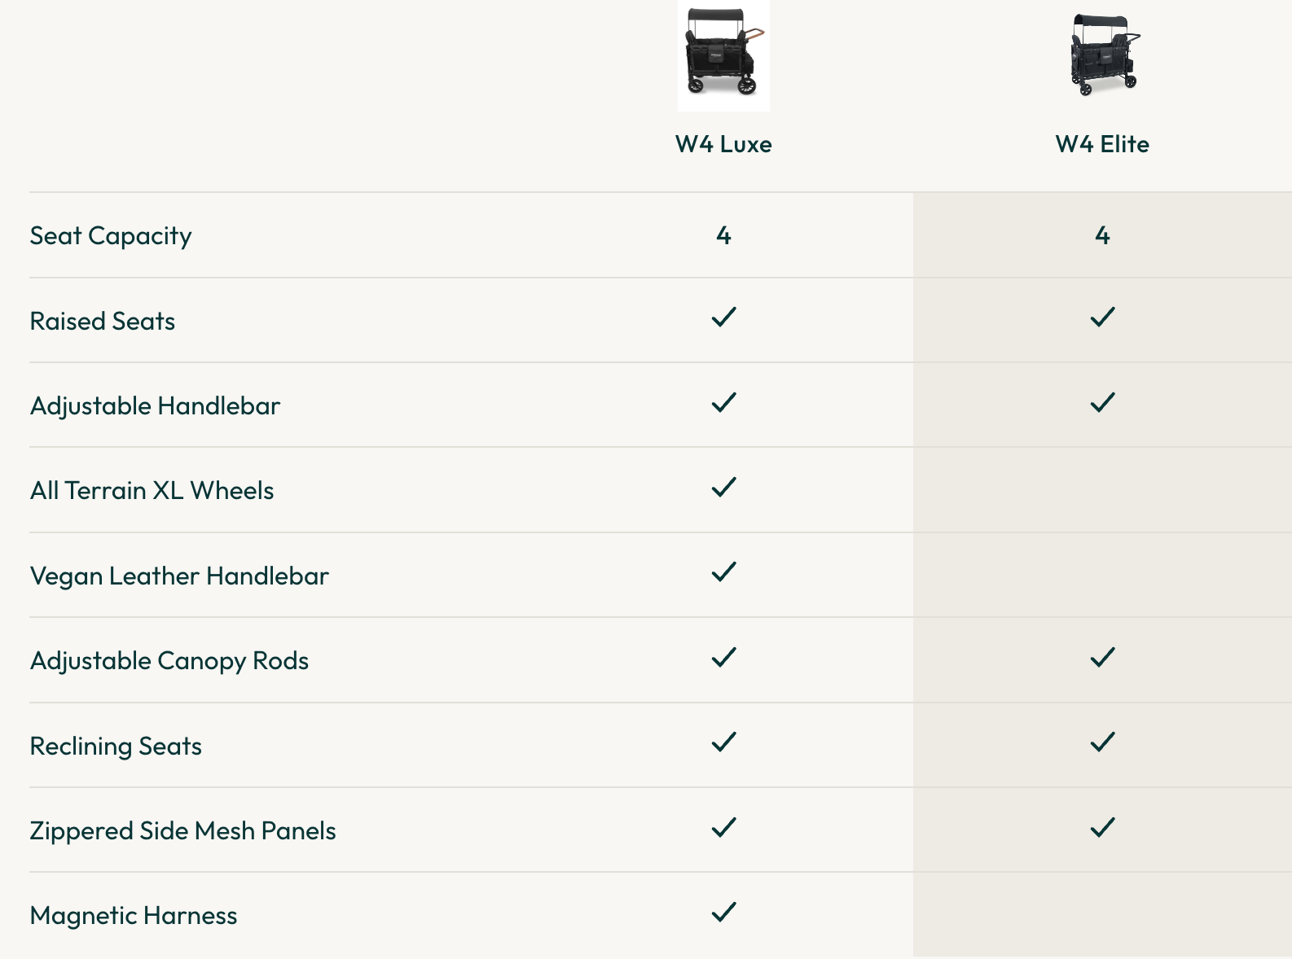
Task: Click W4 Luxe Raised Seats checkmark
Action: tap(723, 317)
